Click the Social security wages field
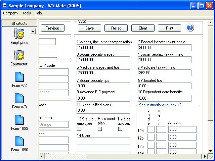 coord(103,60)
